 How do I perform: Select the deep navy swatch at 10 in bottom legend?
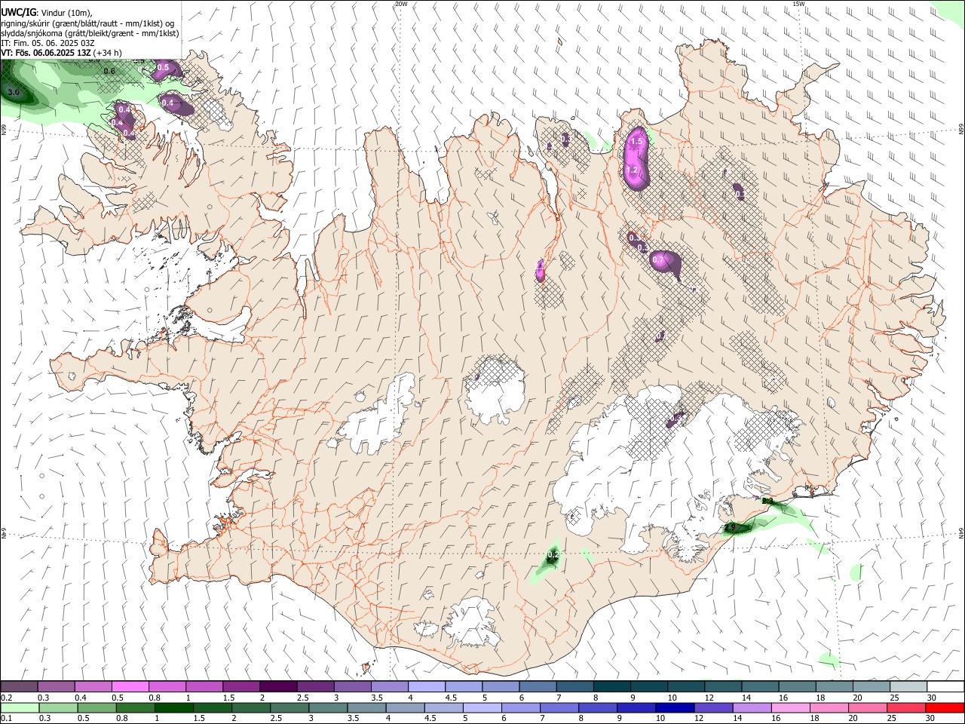click(x=675, y=708)
